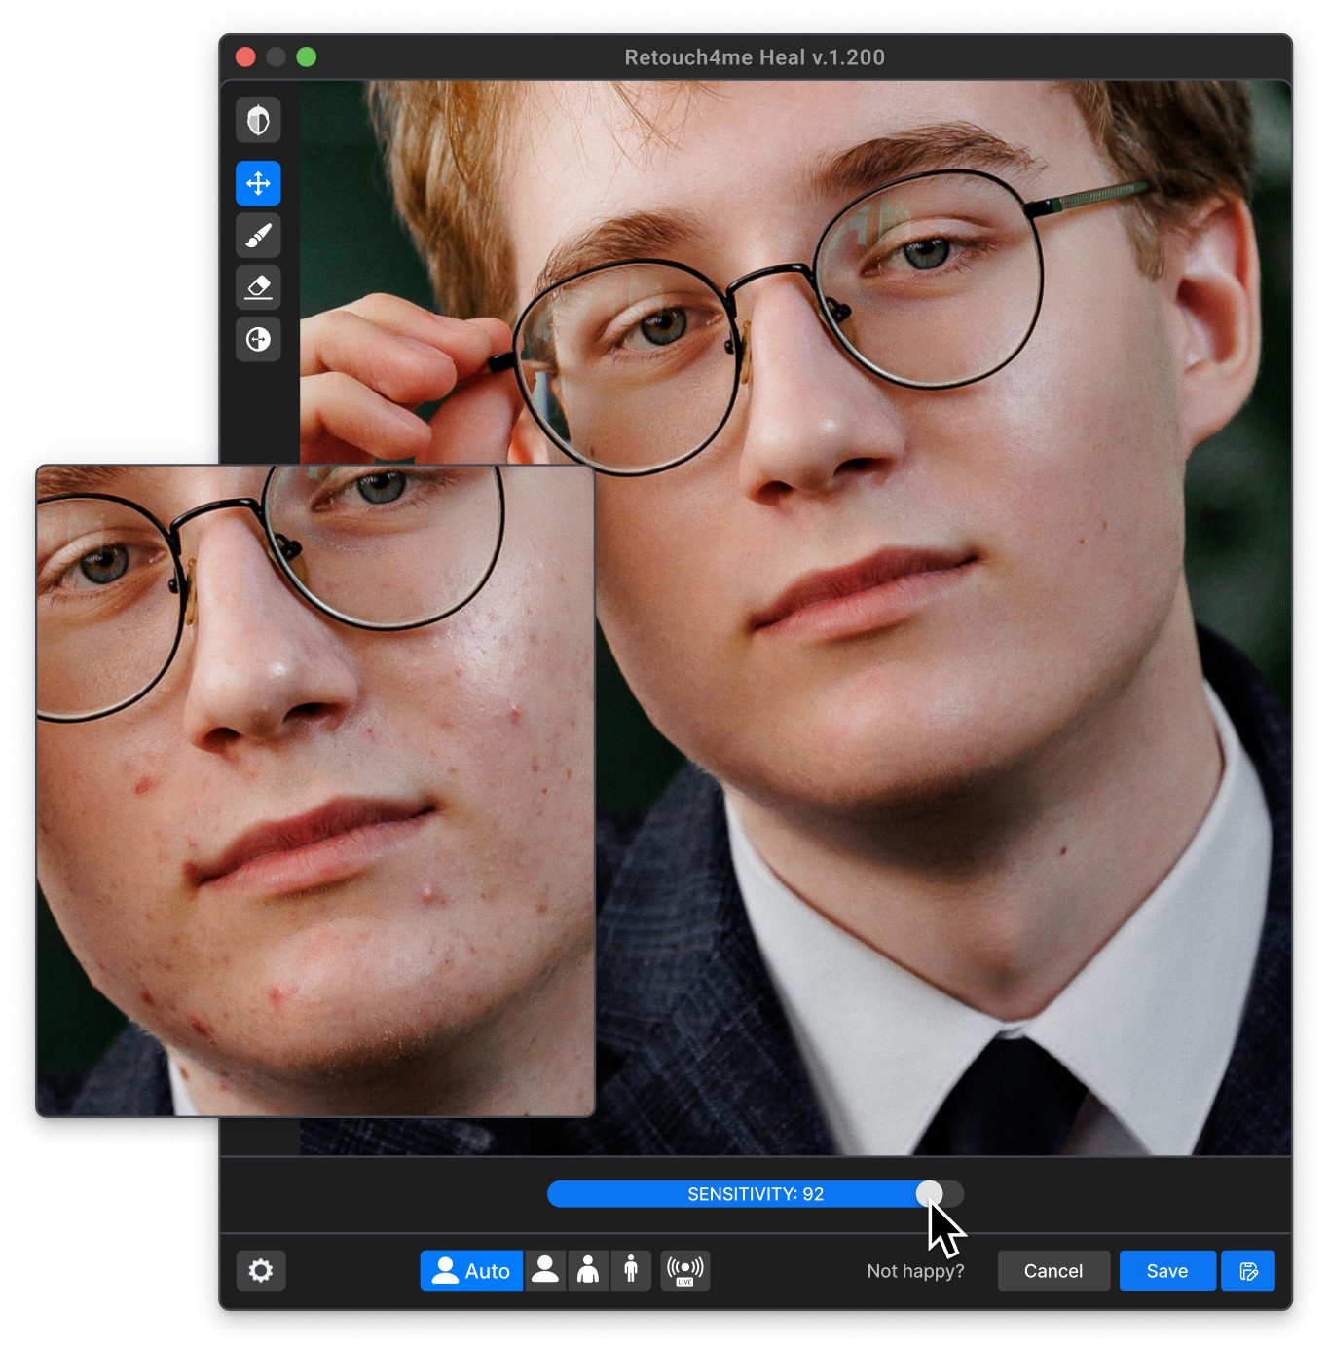Select the Move tool in the toolbar
The image size is (1329, 1348).
pyautogui.click(x=258, y=183)
